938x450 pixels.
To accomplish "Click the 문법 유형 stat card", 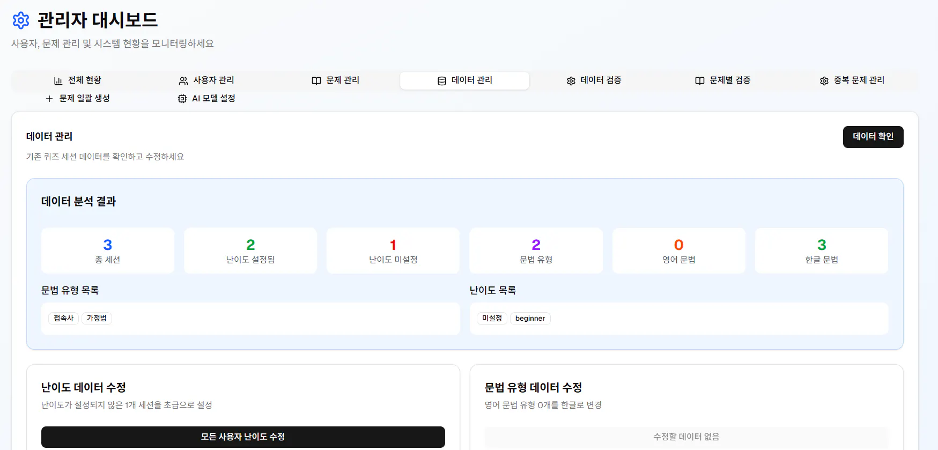I will pyautogui.click(x=536, y=250).
